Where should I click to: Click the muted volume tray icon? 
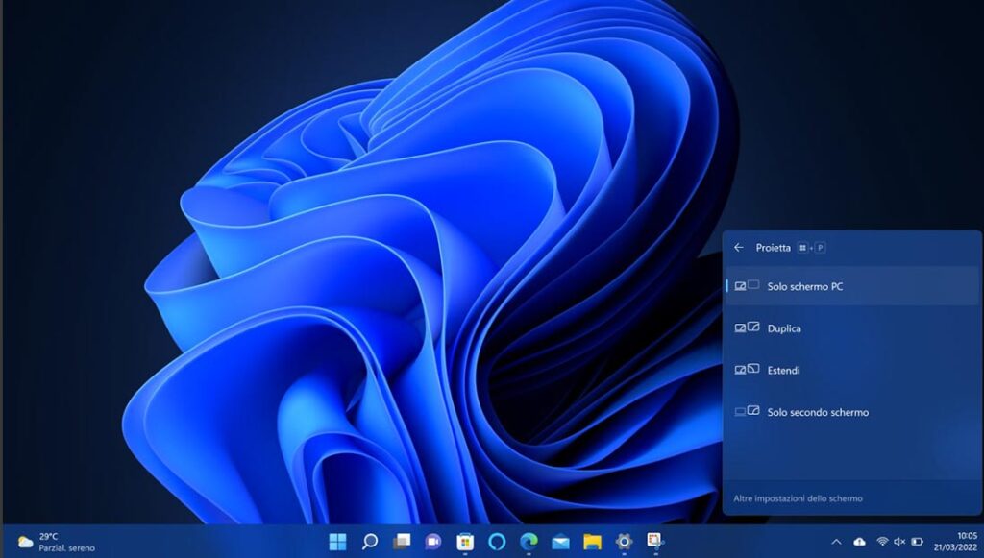[899, 542]
